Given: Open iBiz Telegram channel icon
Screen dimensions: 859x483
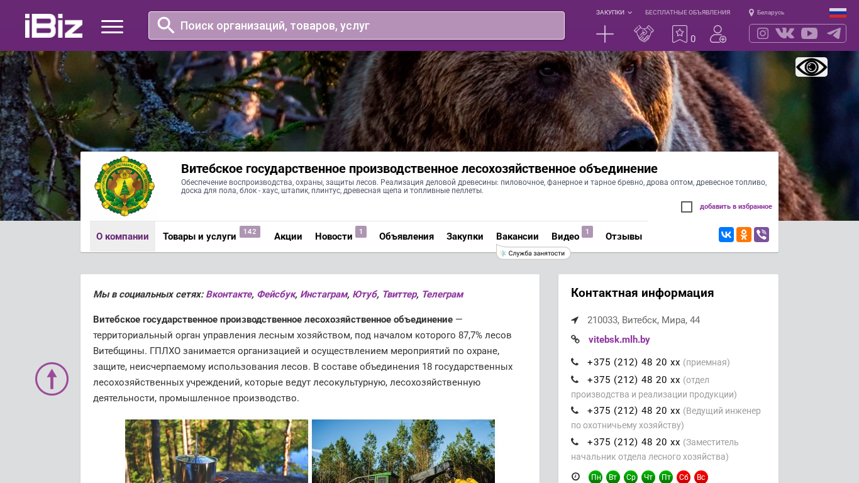Looking at the screenshot, I should coord(834,33).
